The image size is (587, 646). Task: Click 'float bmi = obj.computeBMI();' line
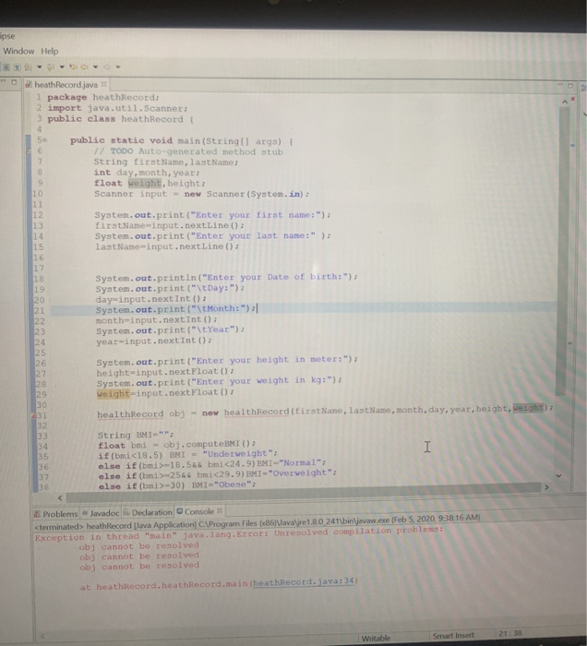point(176,445)
